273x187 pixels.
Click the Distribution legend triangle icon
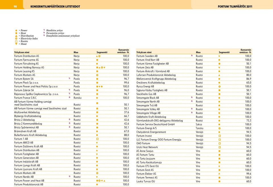tap(16, 36)
